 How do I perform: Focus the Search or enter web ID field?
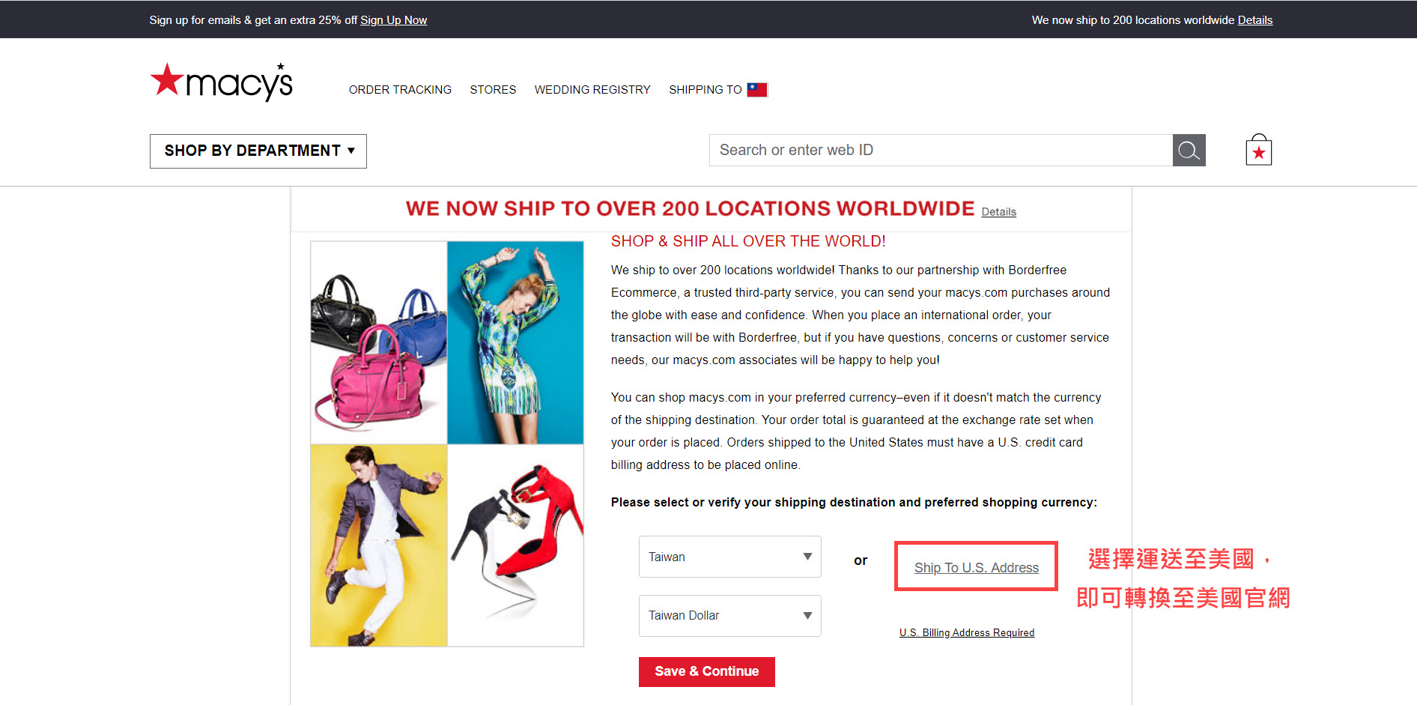(x=940, y=151)
